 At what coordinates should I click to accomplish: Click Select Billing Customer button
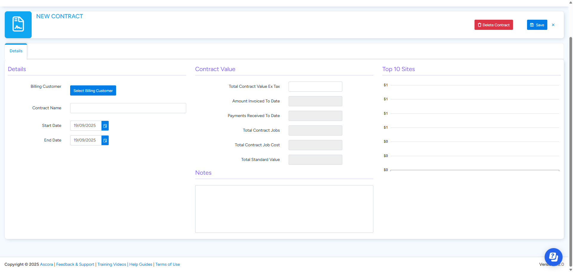[x=93, y=91]
